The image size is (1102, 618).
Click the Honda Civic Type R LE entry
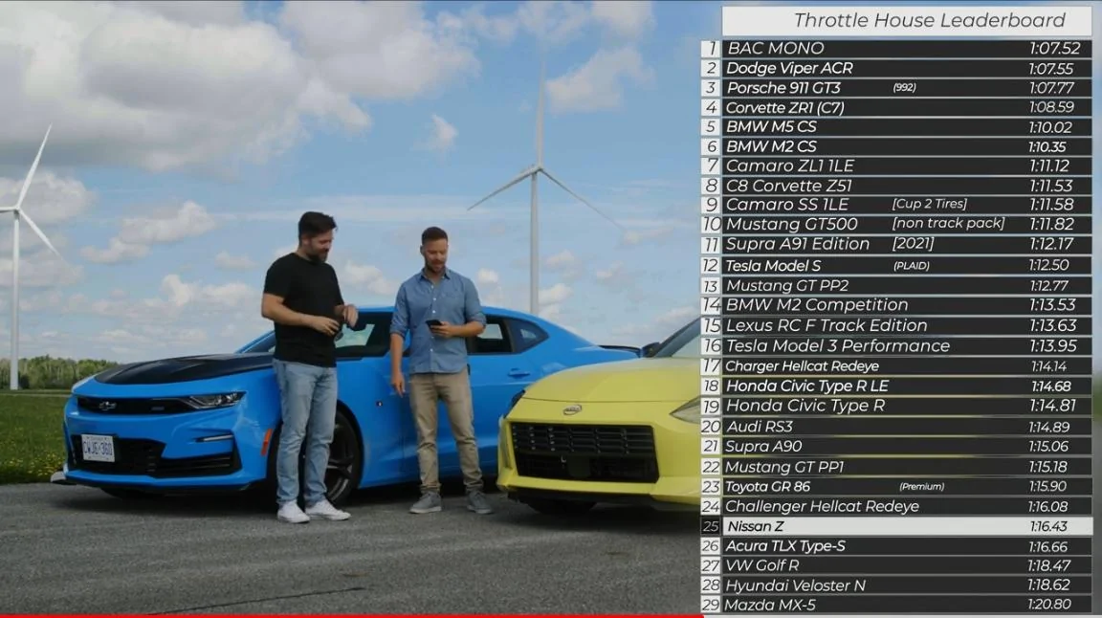tap(907, 386)
